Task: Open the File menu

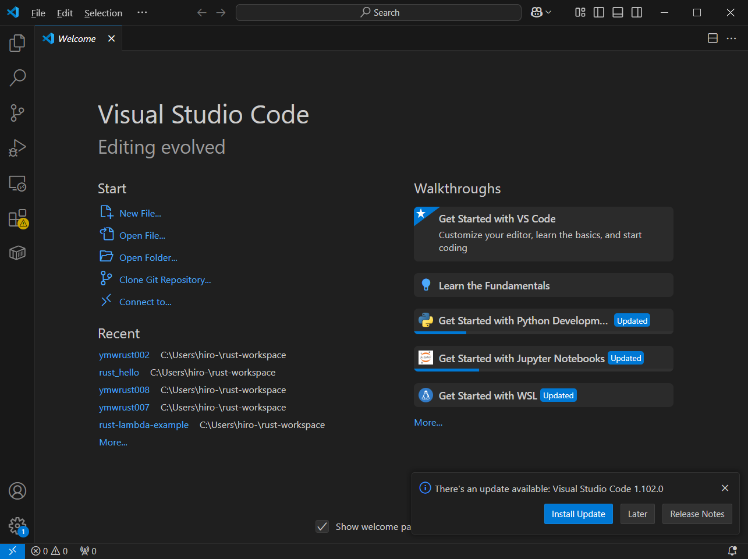Action: [38, 13]
